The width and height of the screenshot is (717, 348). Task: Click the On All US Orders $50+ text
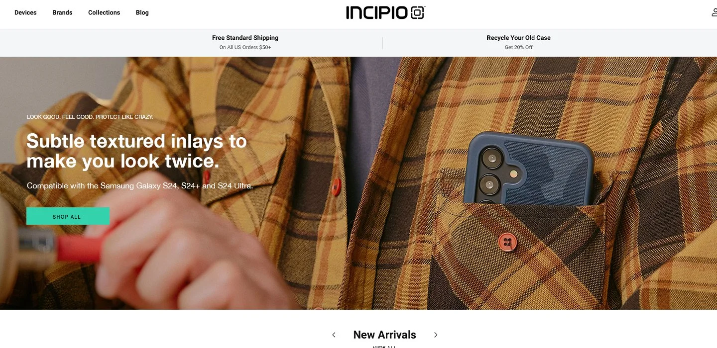tap(245, 47)
